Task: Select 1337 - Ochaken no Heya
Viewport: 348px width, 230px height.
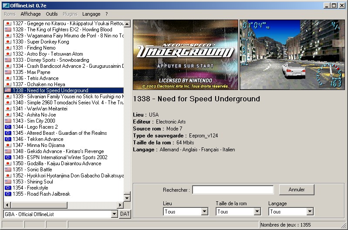Action: [64, 84]
